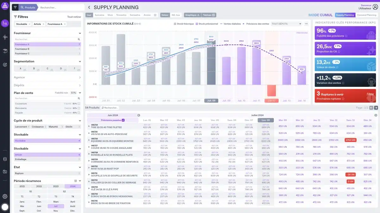This screenshot has height=213, width=380.
Task: Click the filter icon beside Produits
Action: click(15, 7)
